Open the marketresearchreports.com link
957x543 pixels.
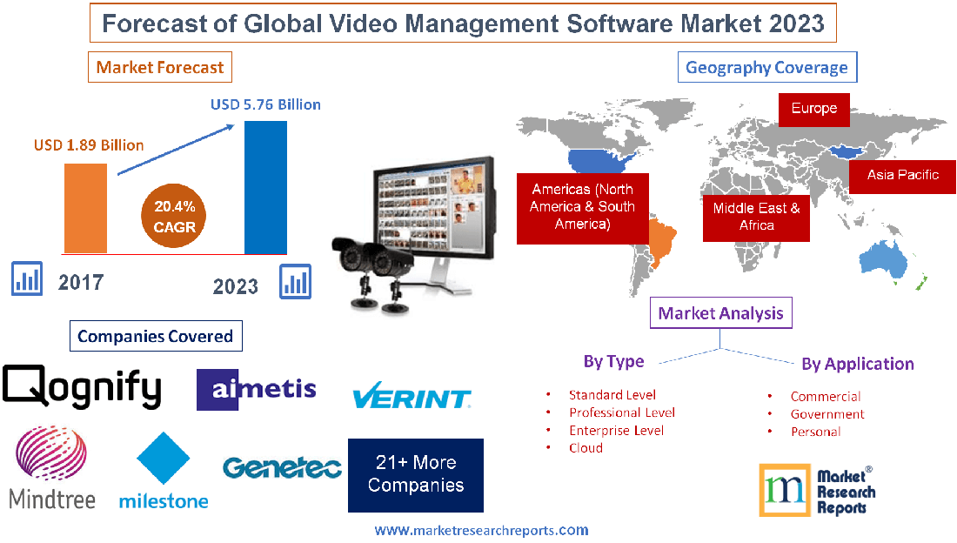481,529
